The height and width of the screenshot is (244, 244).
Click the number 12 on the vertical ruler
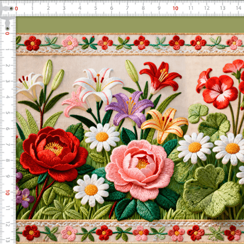pyautogui.click(x=7, y=224)
